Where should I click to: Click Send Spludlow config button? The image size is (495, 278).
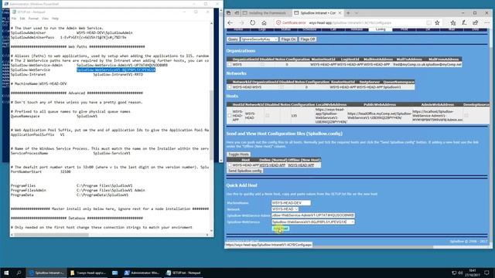click(245, 171)
